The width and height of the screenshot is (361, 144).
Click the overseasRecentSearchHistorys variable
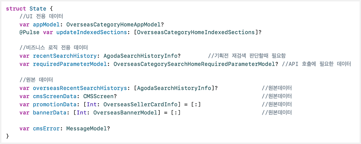80,88
